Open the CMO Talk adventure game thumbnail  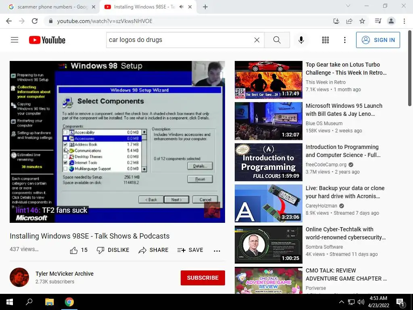pos(268,280)
